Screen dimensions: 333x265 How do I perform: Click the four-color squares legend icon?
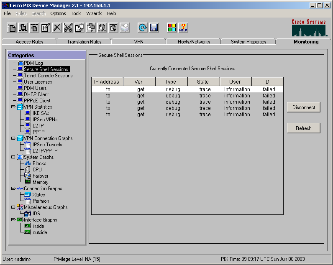pyautogui.click(x=172, y=28)
